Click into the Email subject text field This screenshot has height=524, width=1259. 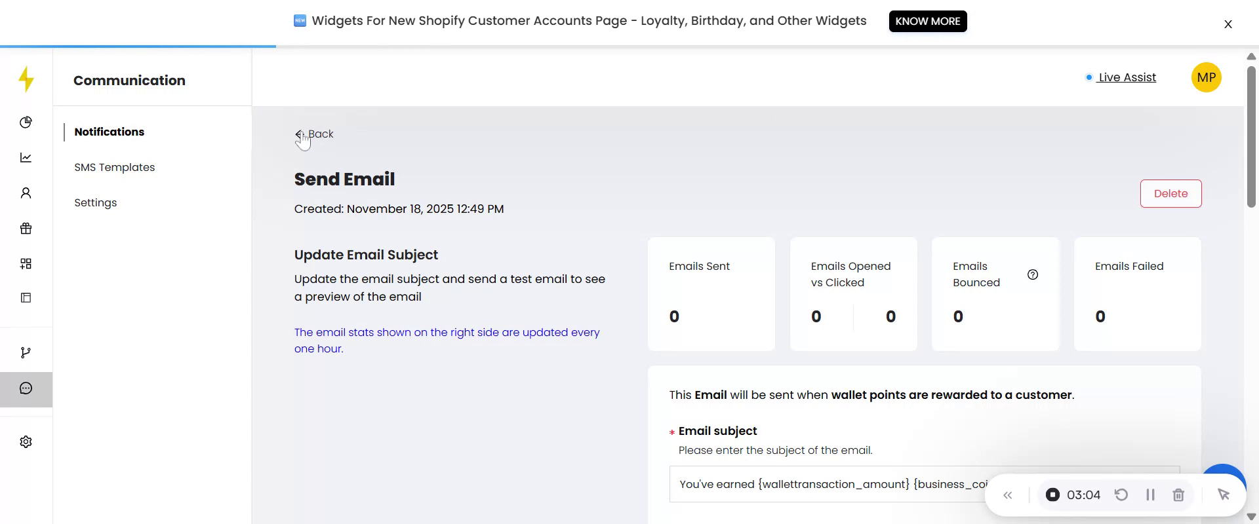(x=826, y=485)
